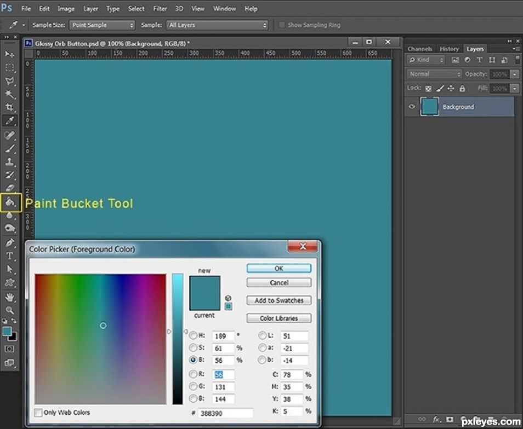Open layer Kind filter dropdown
The height and width of the screenshot is (429, 523).
click(427, 60)
